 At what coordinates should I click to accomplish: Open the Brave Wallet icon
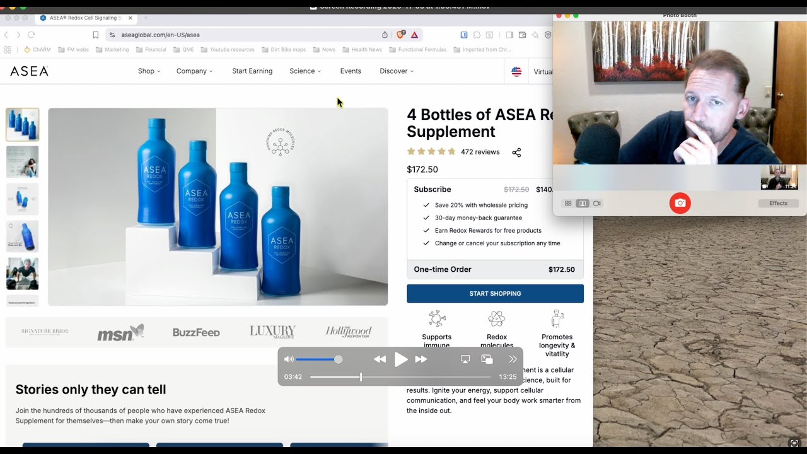pyautogui.click(x=523, y=35)
